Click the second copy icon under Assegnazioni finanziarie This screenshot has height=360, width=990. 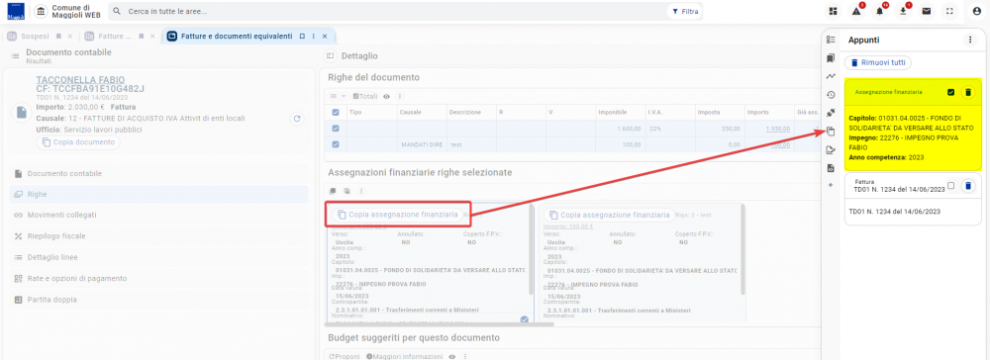(x=346, y=191)
